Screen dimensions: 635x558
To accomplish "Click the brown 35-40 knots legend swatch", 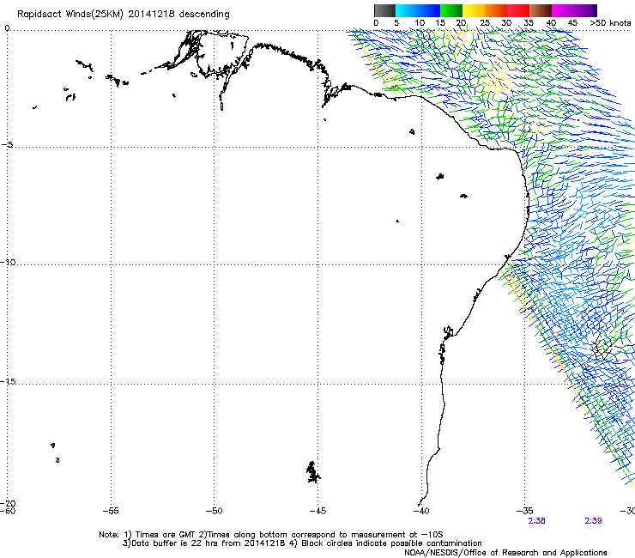I will [541, 10].
